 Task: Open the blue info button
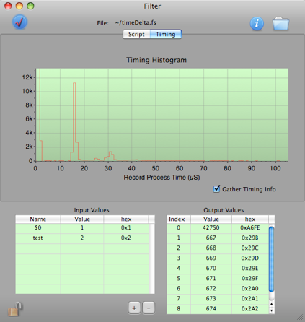[257, 24]
